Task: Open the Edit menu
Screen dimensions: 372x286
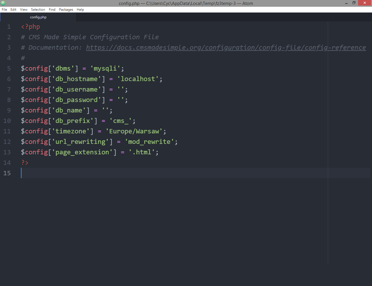Action: (13, 9)
